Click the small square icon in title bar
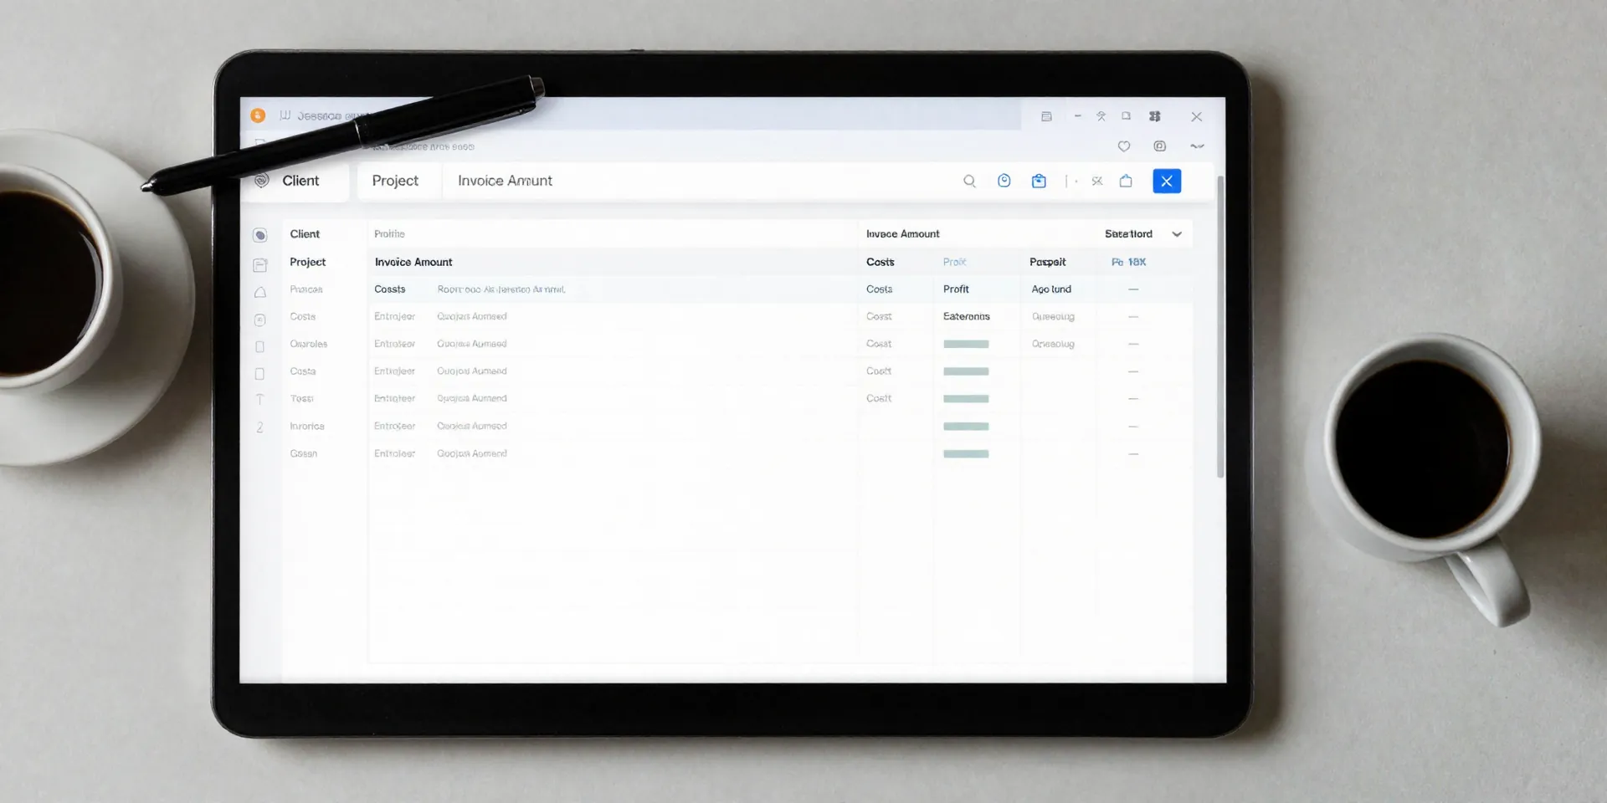This screenshot has height=803, width=1607. coord(1127,116)
